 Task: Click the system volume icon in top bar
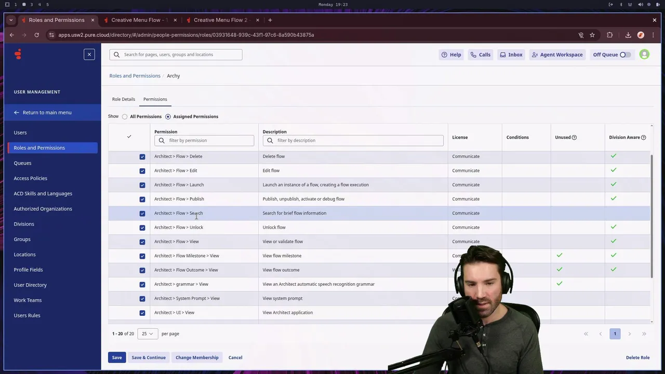pyautogui.click(x=640, y=5)
